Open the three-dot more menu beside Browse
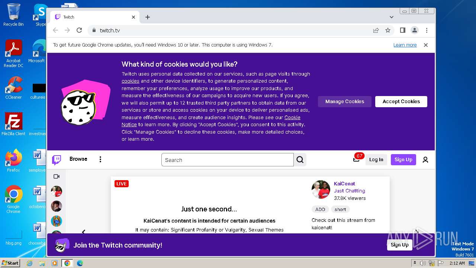 pyautogui.click(x=100, y=159)
